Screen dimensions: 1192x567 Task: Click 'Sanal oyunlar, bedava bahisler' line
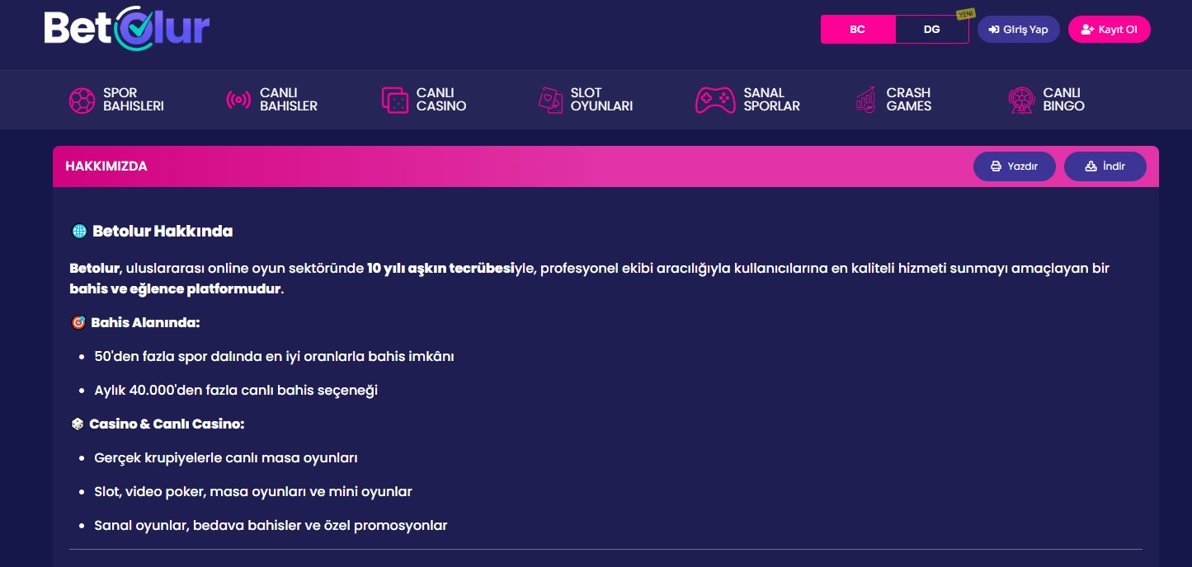click(271, 525)
